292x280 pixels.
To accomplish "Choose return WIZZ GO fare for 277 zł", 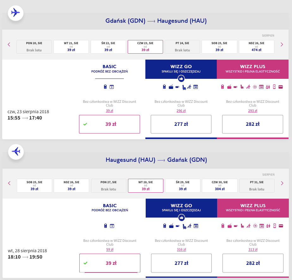I will pos(181,263).
